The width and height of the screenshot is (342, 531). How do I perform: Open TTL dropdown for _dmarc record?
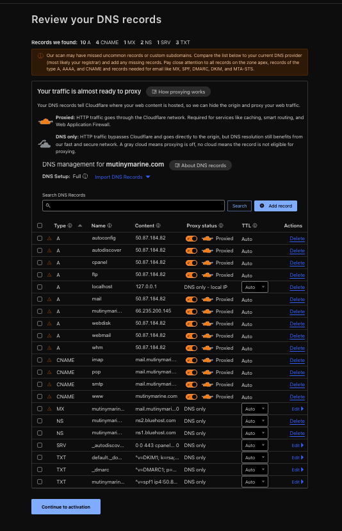(x=255, y=470)
